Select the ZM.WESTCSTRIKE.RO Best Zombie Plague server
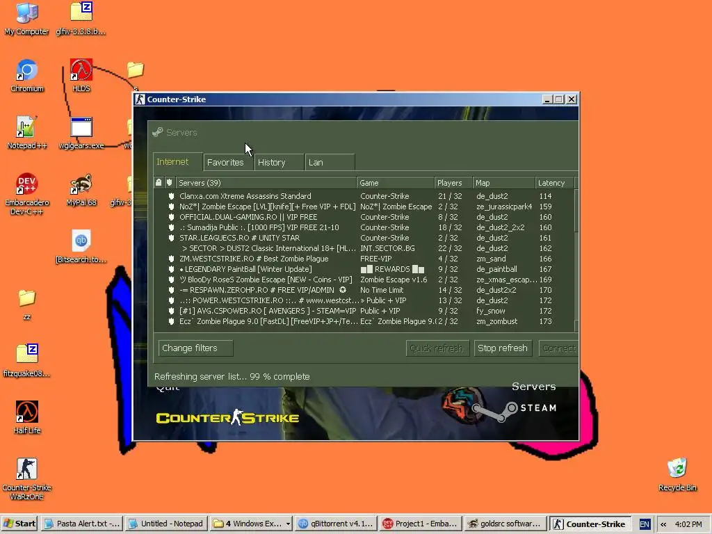Viewport: 712px width, 534px height. click(364, 259)
